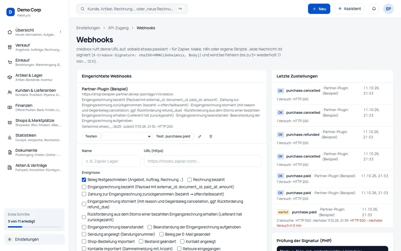Click 'Test: purchase.paid' button
Image resolution: width=401 pixels, height=251 pixels.
173,136
